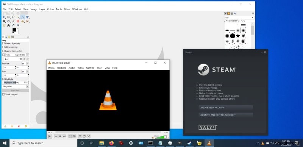Screen dimensions: 303x147
Task: Play media in VLC
Action: (x=50, y=136)
